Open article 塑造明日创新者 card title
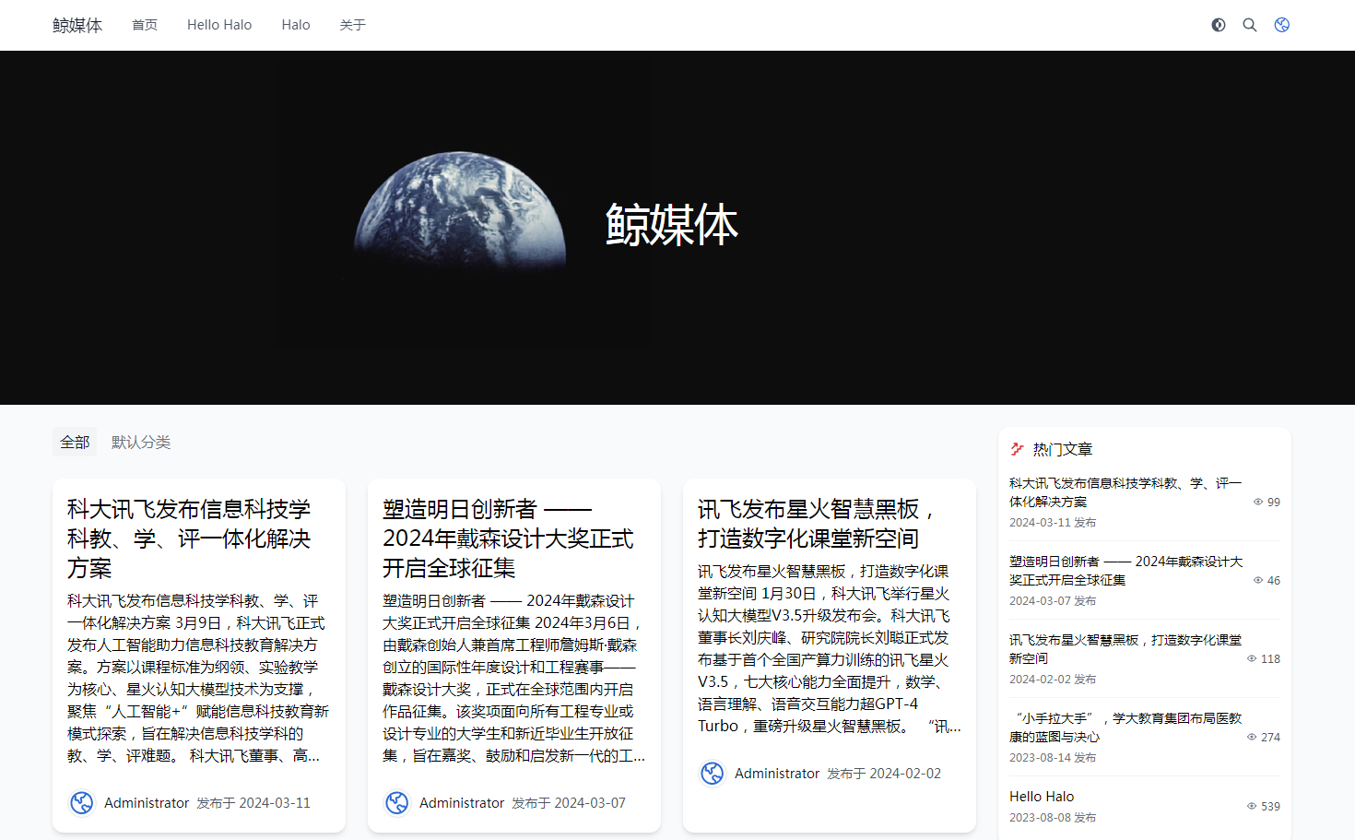Screen dimensions: 1355x840 tap(508, 538)
